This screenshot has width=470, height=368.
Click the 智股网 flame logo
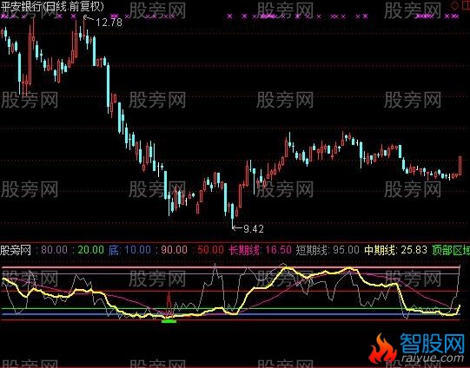(x=382, y=349)
